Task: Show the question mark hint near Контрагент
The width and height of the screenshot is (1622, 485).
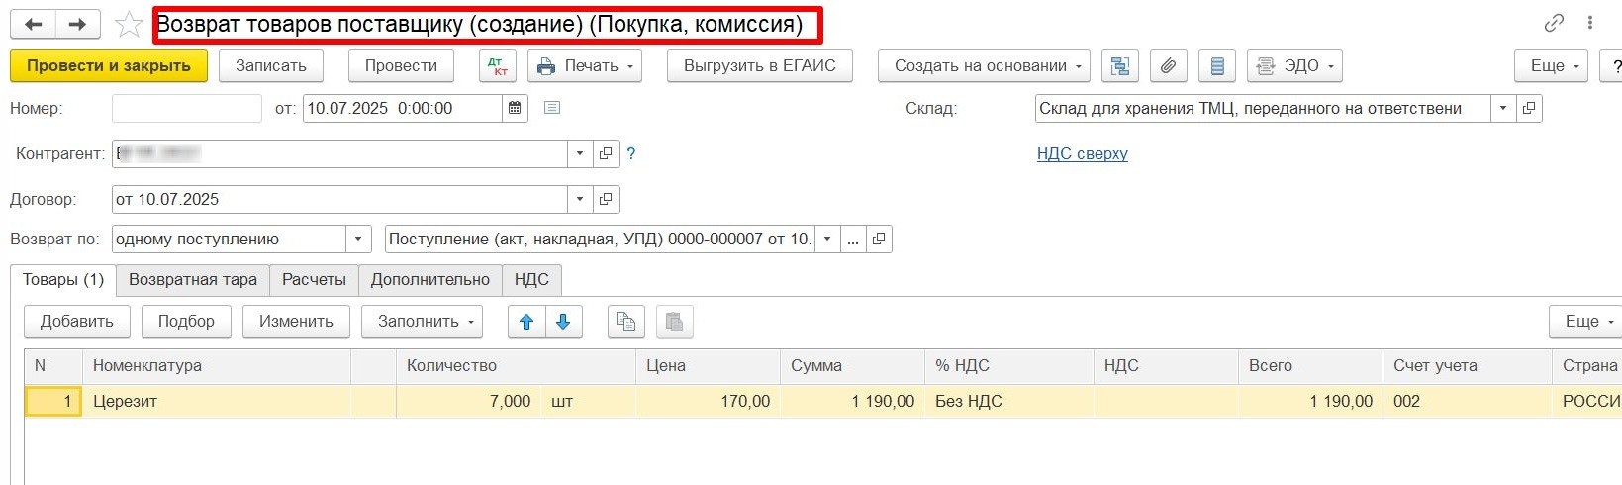Action: (x=631, y=154)
